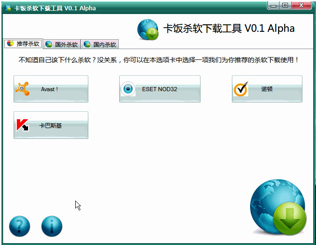Close the 卡饭杀软下载工具 window

301,6
